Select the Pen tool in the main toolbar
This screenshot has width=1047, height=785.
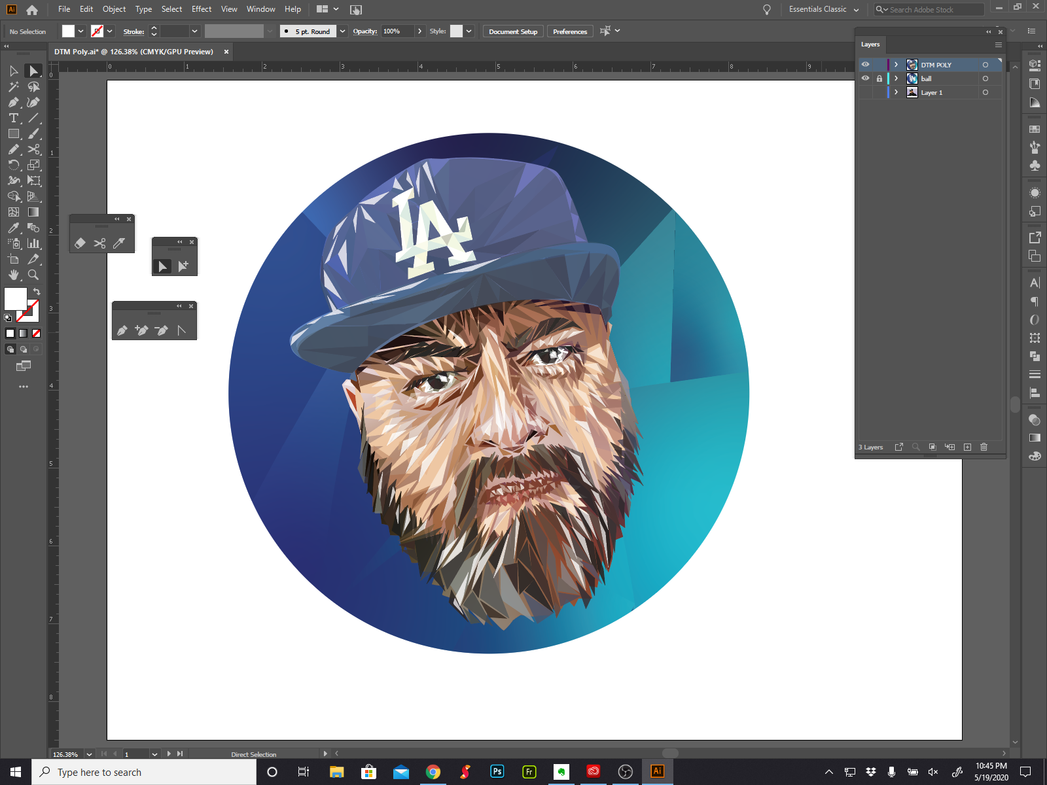13,102
